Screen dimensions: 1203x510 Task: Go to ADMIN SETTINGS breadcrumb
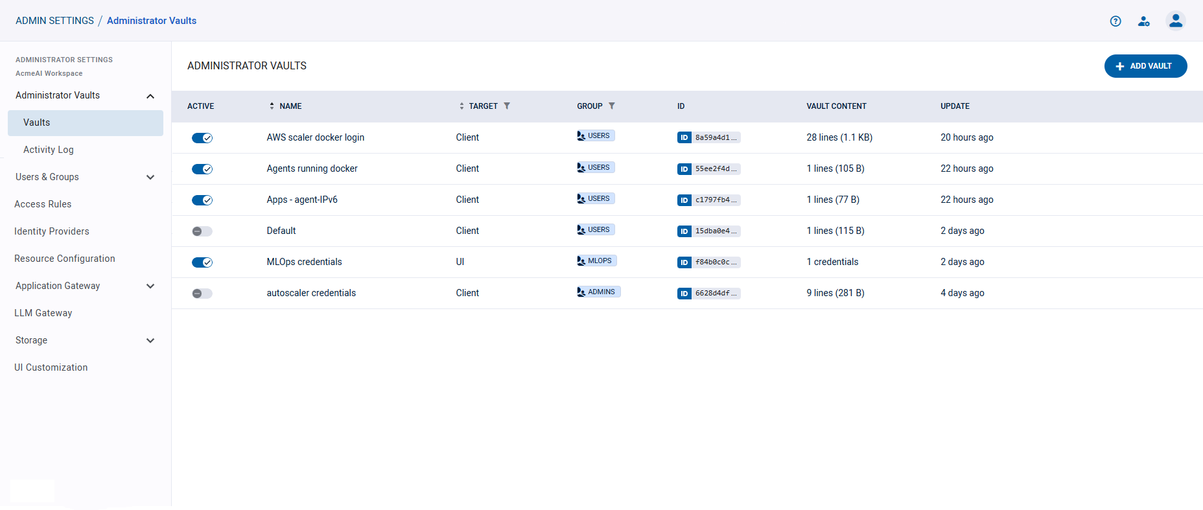tap(54, 21)
